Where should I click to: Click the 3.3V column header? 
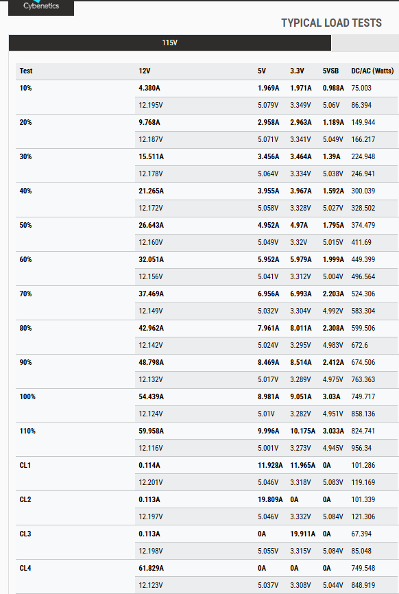[297, 71]
